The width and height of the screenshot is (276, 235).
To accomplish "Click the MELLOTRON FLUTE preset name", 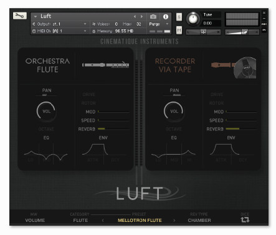I will [140, 220].
